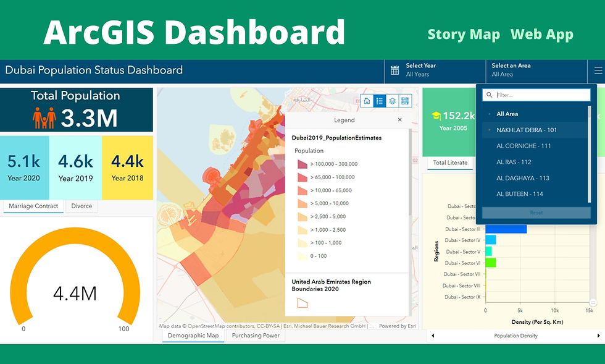Choose AL DAGHAYA - 113 from list
This screenshot has height=364, width=605.
535,178
